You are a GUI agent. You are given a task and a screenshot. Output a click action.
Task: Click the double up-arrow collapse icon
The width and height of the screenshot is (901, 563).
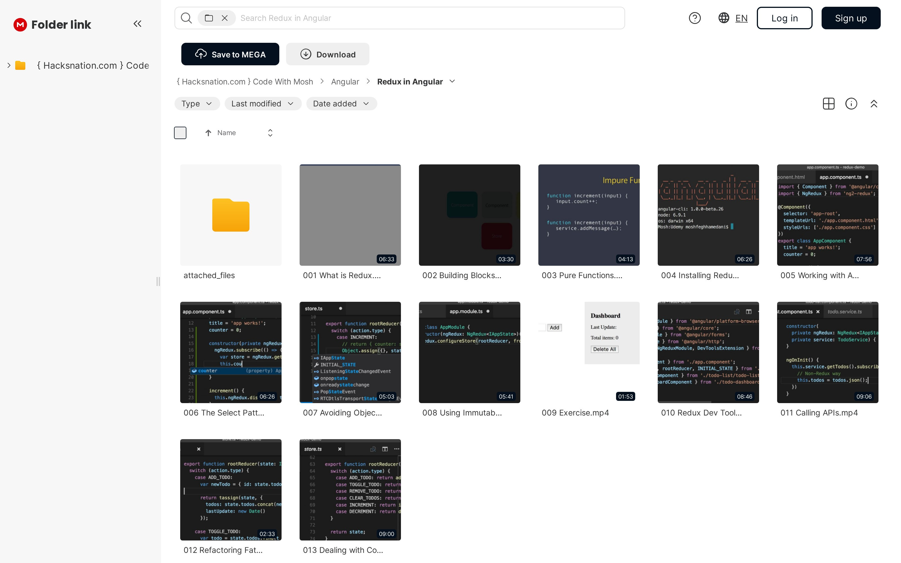coord(874,104)
